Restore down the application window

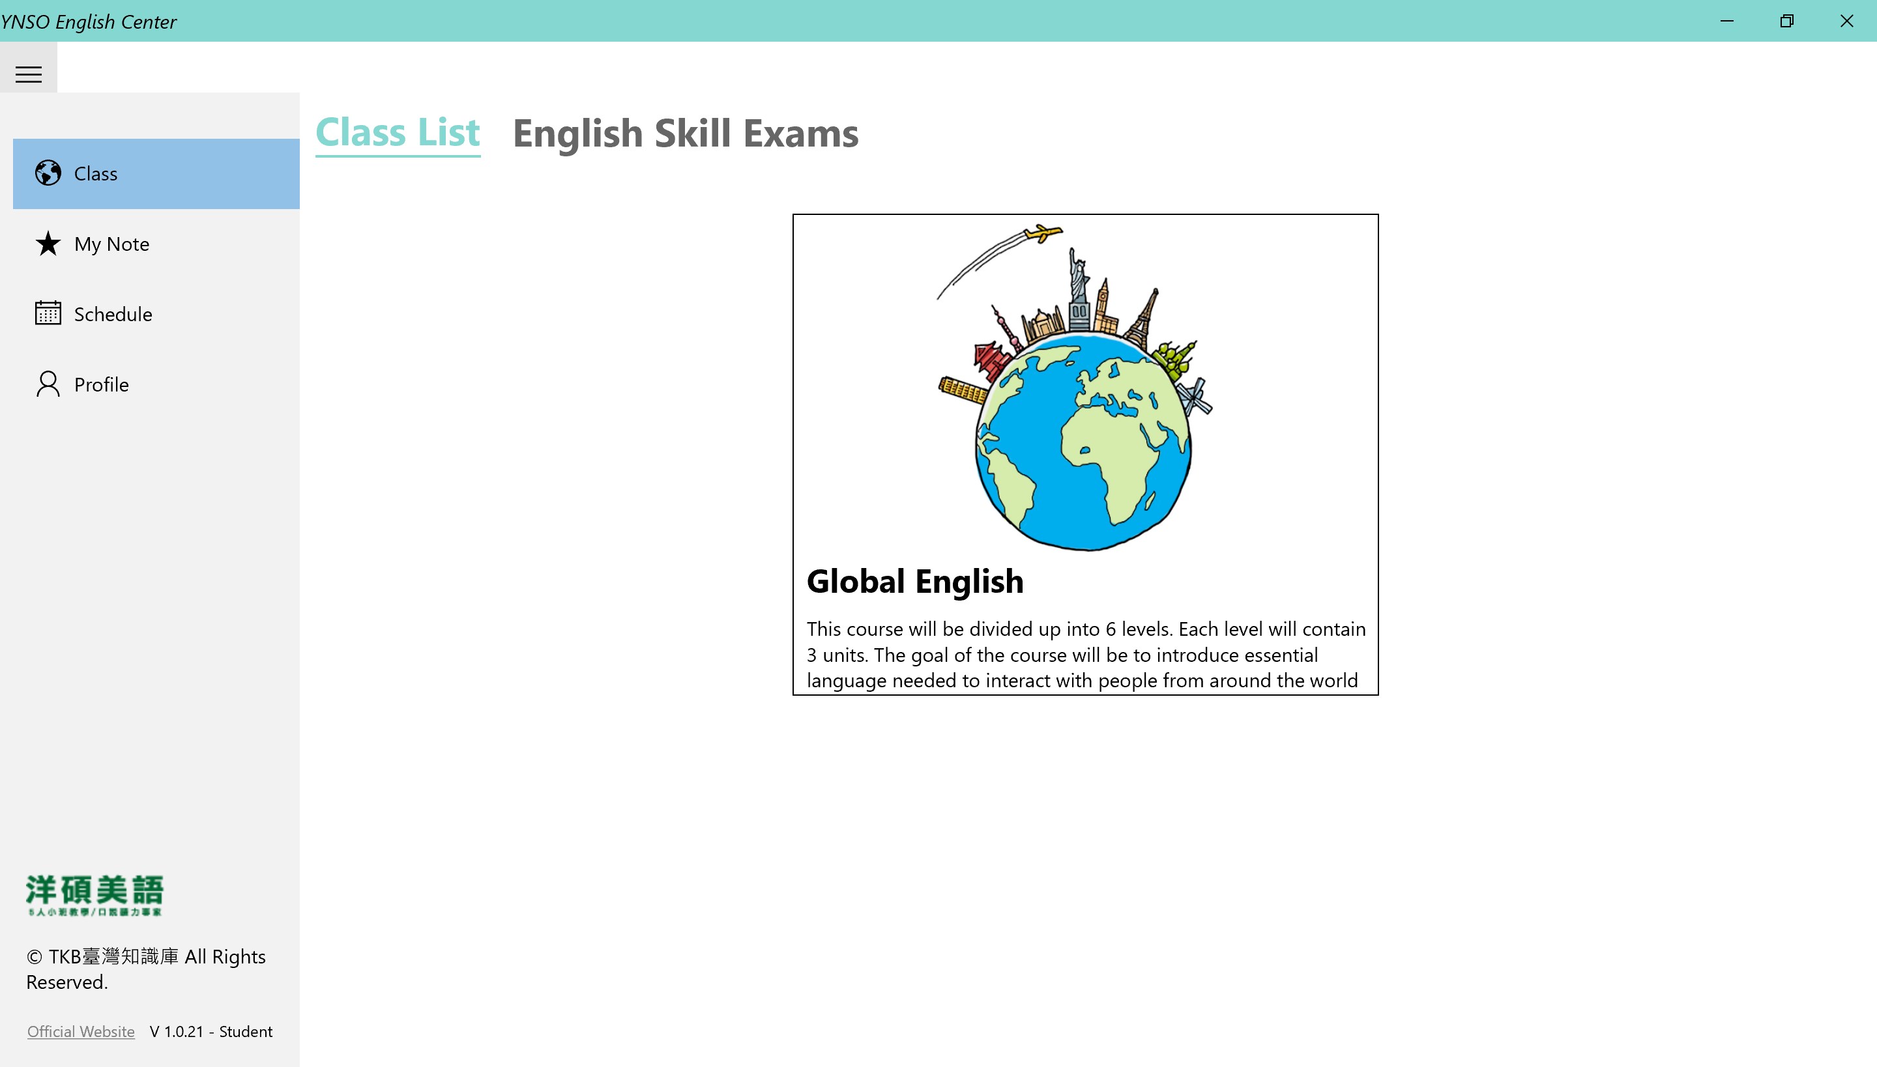(x=1787, y=21)
